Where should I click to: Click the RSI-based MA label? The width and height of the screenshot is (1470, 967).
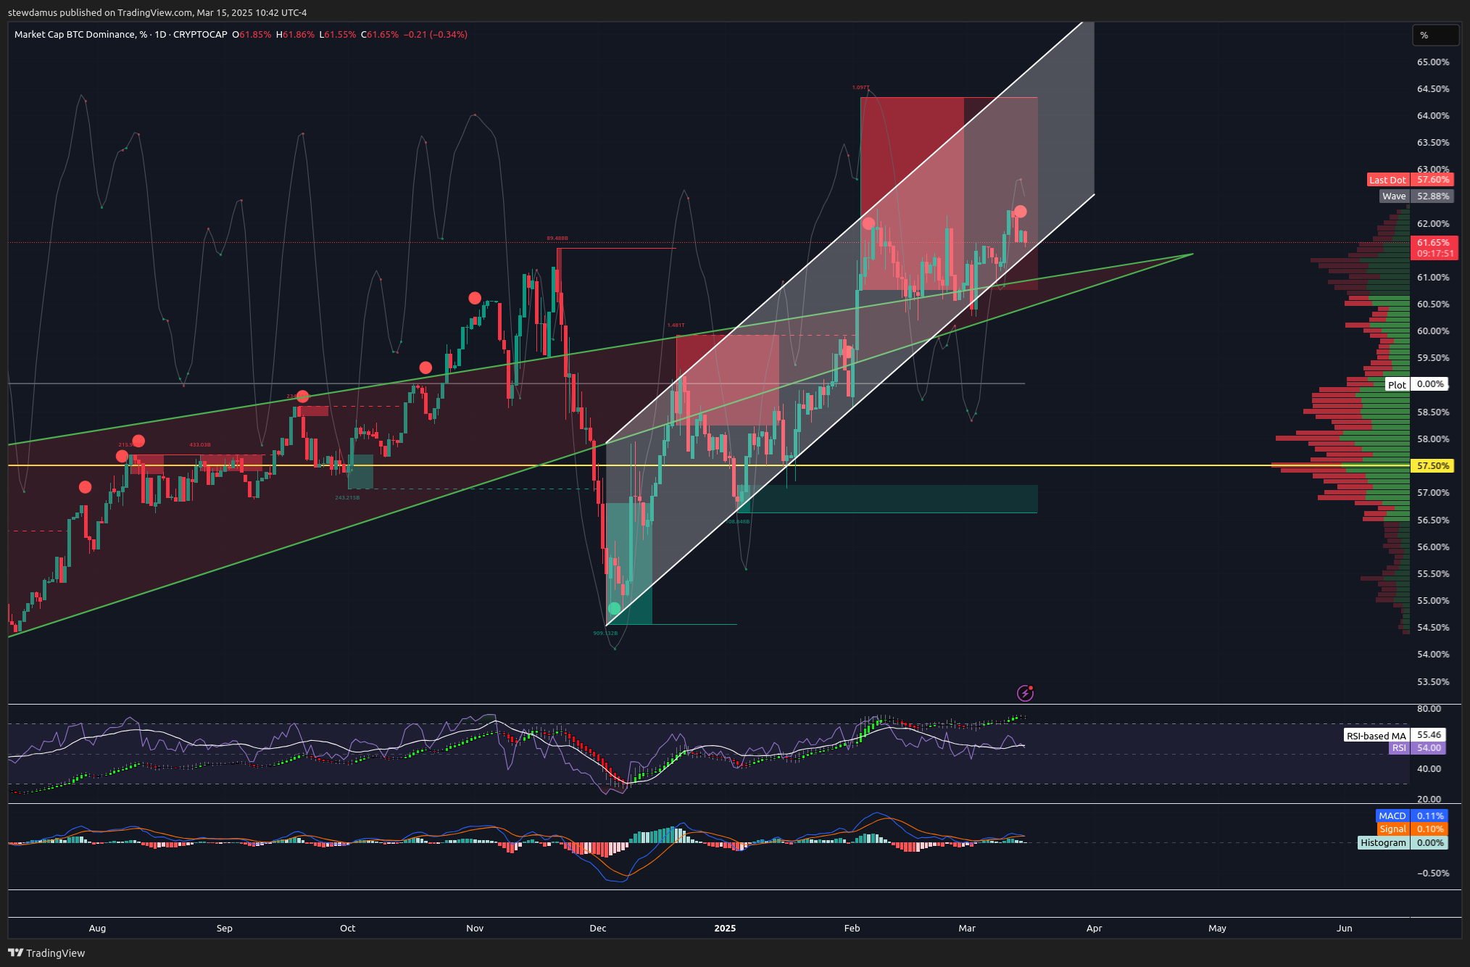[1376, 735]
